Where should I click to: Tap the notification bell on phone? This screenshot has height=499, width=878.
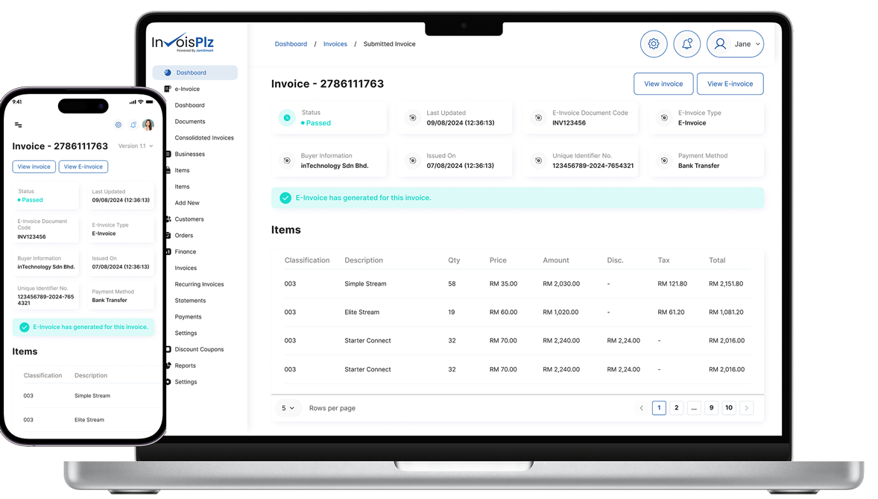[133, 125]
